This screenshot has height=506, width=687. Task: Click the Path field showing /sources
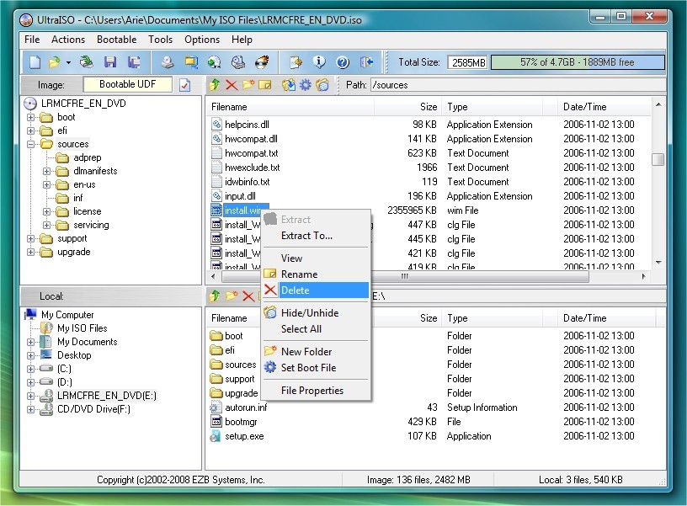point(505,85)
